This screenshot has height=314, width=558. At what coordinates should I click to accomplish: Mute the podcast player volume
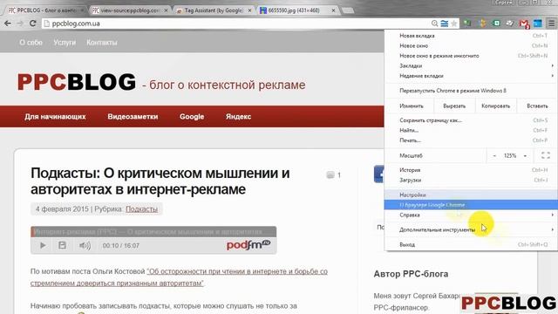tap(85, 245)
